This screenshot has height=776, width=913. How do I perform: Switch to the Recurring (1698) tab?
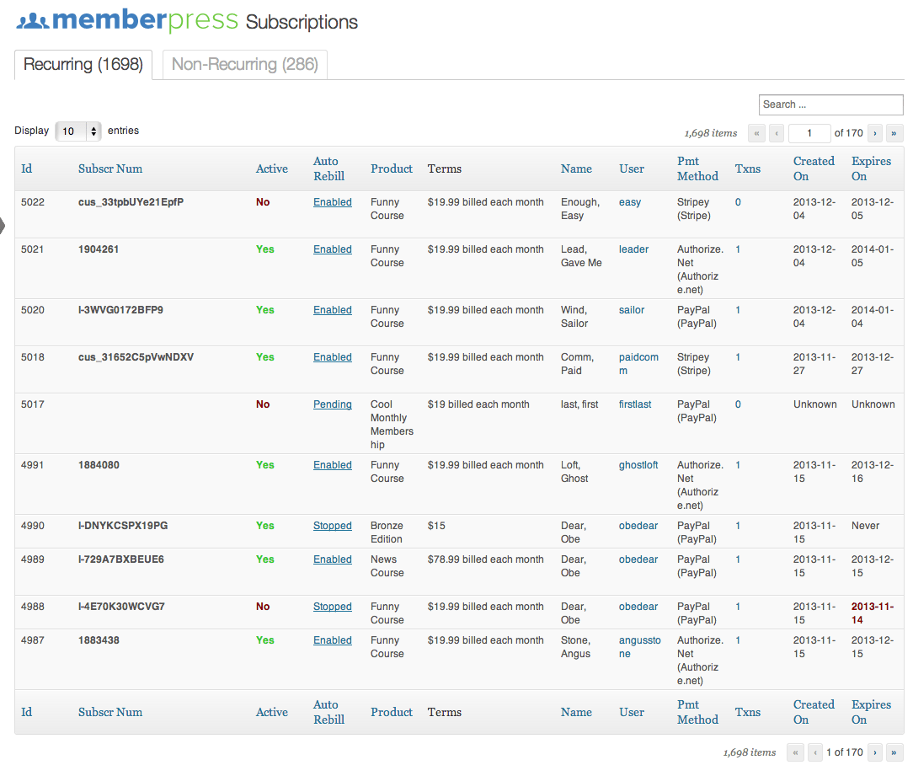coord(83,64)
